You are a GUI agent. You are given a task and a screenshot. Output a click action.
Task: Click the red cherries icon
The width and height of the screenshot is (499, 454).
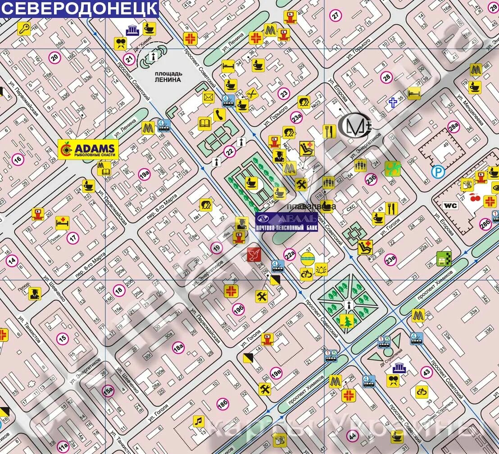[476, 197]
